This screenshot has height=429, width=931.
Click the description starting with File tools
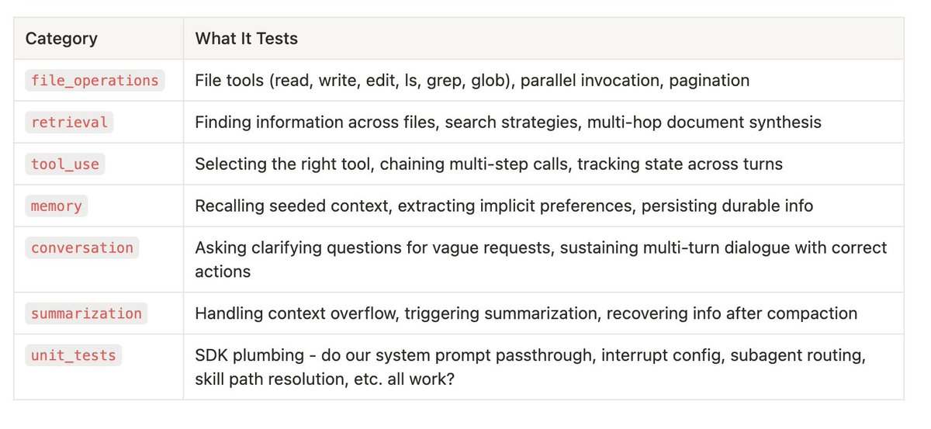tap(472, 80)
